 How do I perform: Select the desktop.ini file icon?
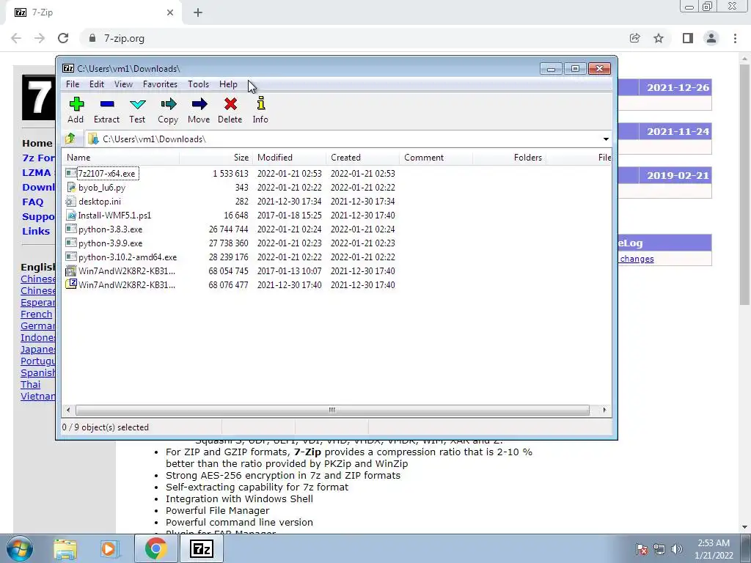71,201
